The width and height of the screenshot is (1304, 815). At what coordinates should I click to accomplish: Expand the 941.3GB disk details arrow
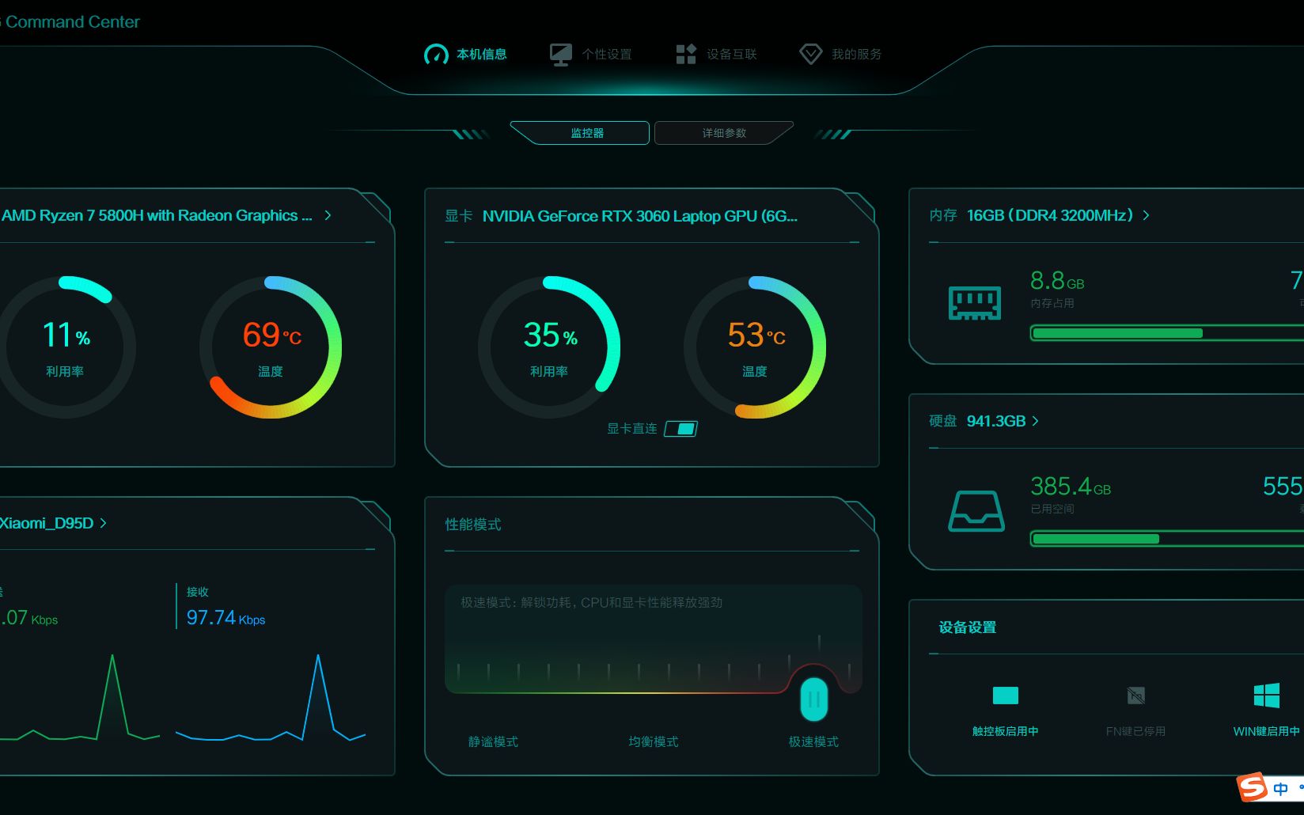pos(1036,421)
